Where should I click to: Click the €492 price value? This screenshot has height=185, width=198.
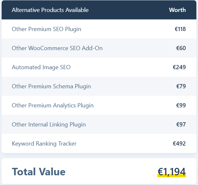pos(179,144)
